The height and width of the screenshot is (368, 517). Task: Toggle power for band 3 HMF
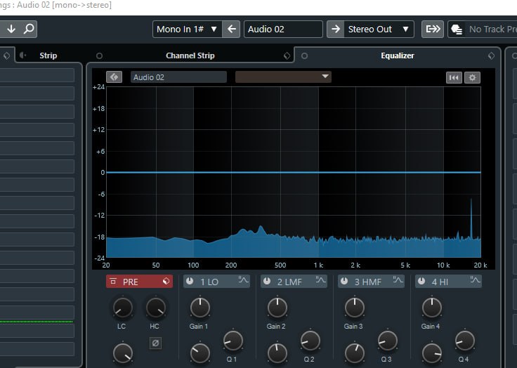tap(344, 281)
